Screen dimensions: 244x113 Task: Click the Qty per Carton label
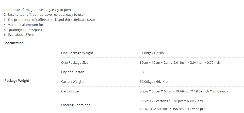tap(73, 72)
